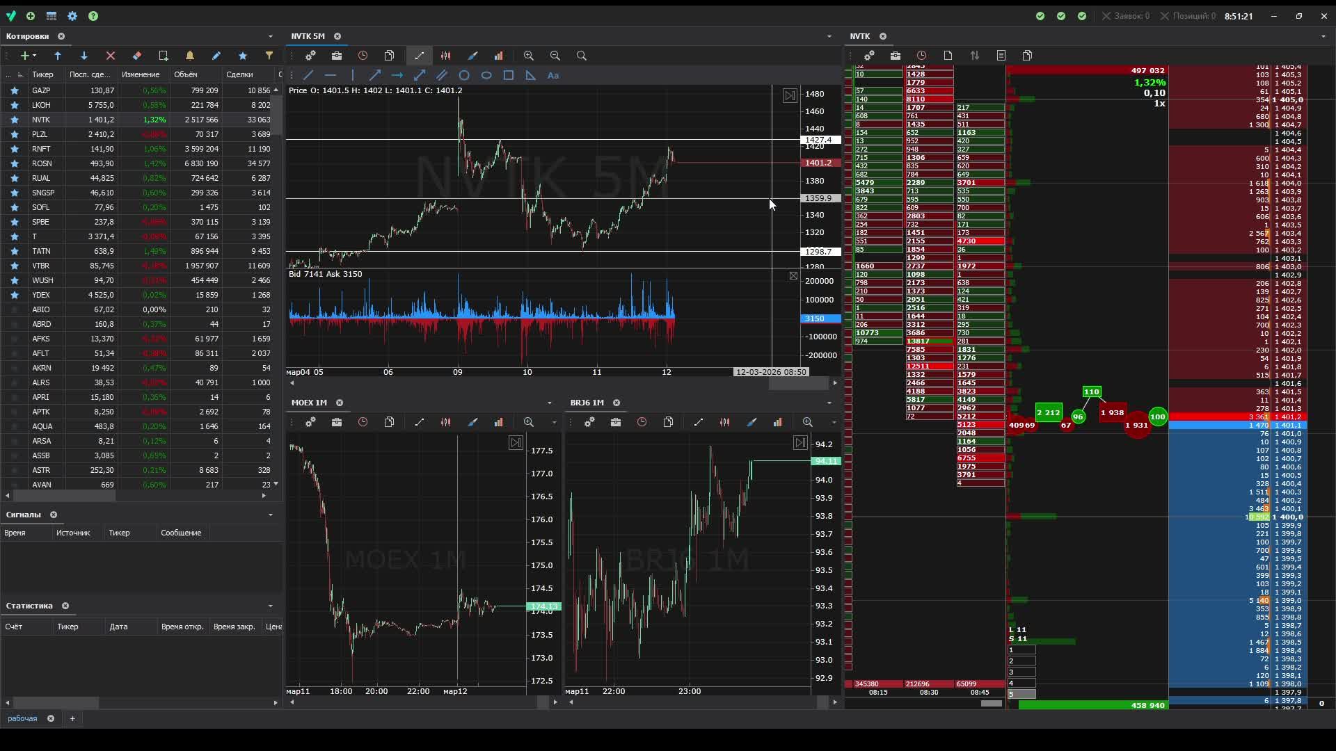Expand the MOEX 1M panel dropdown arrow

click(x=549, y=403)
